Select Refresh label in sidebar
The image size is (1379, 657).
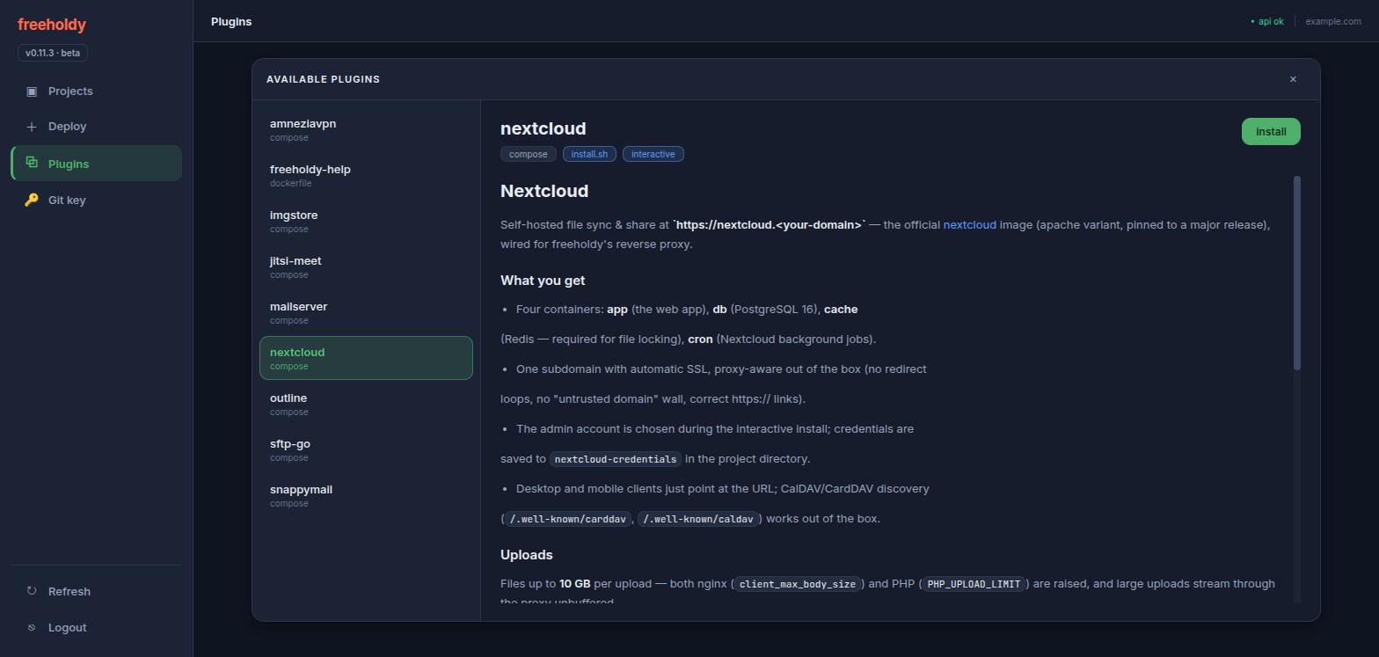coord(69,591)
